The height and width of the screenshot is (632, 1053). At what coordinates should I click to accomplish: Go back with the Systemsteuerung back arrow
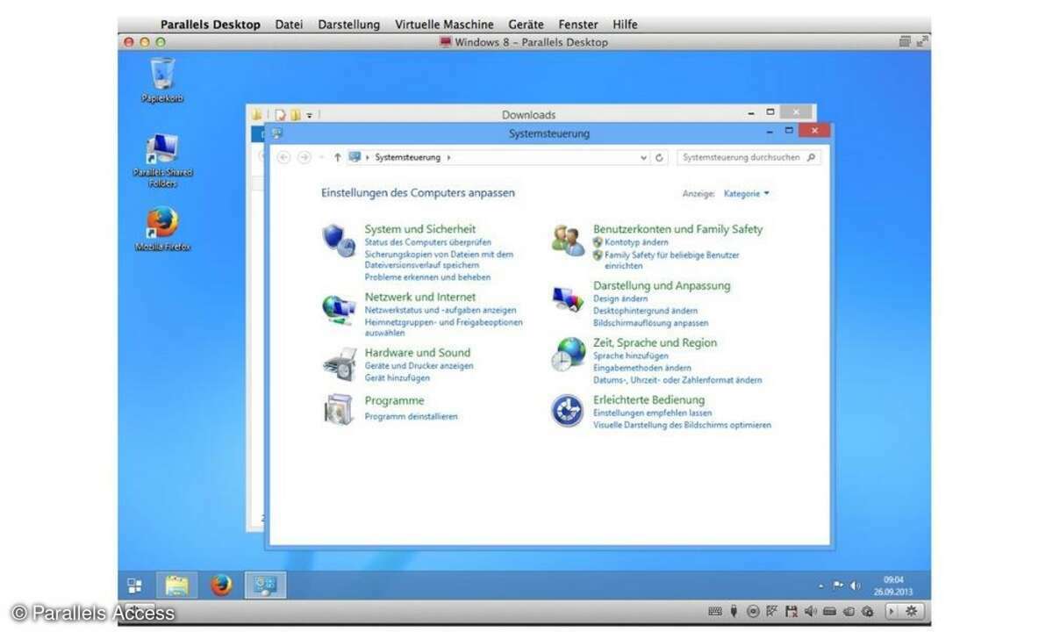[283, 157]
